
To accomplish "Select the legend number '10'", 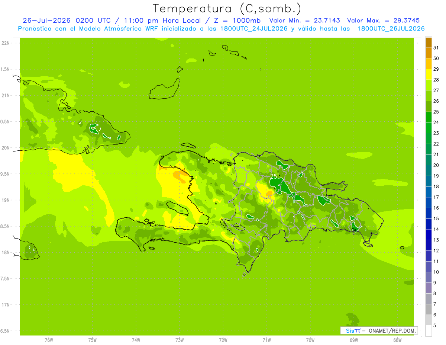I will pos(436,272).
